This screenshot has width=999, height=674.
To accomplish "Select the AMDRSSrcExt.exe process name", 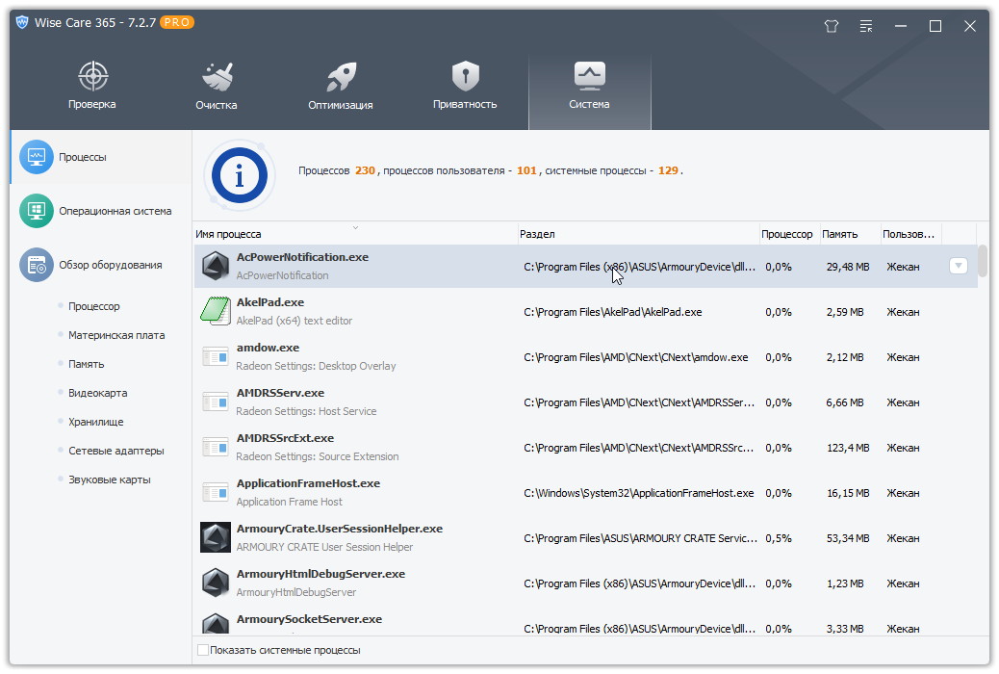I will [x=286, y=438].
